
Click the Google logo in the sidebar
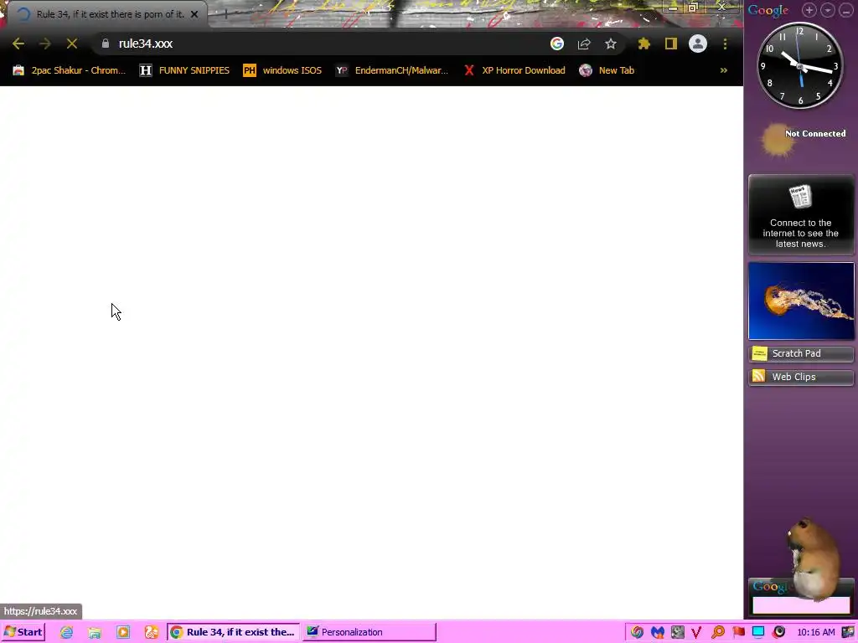pos(768,10)
